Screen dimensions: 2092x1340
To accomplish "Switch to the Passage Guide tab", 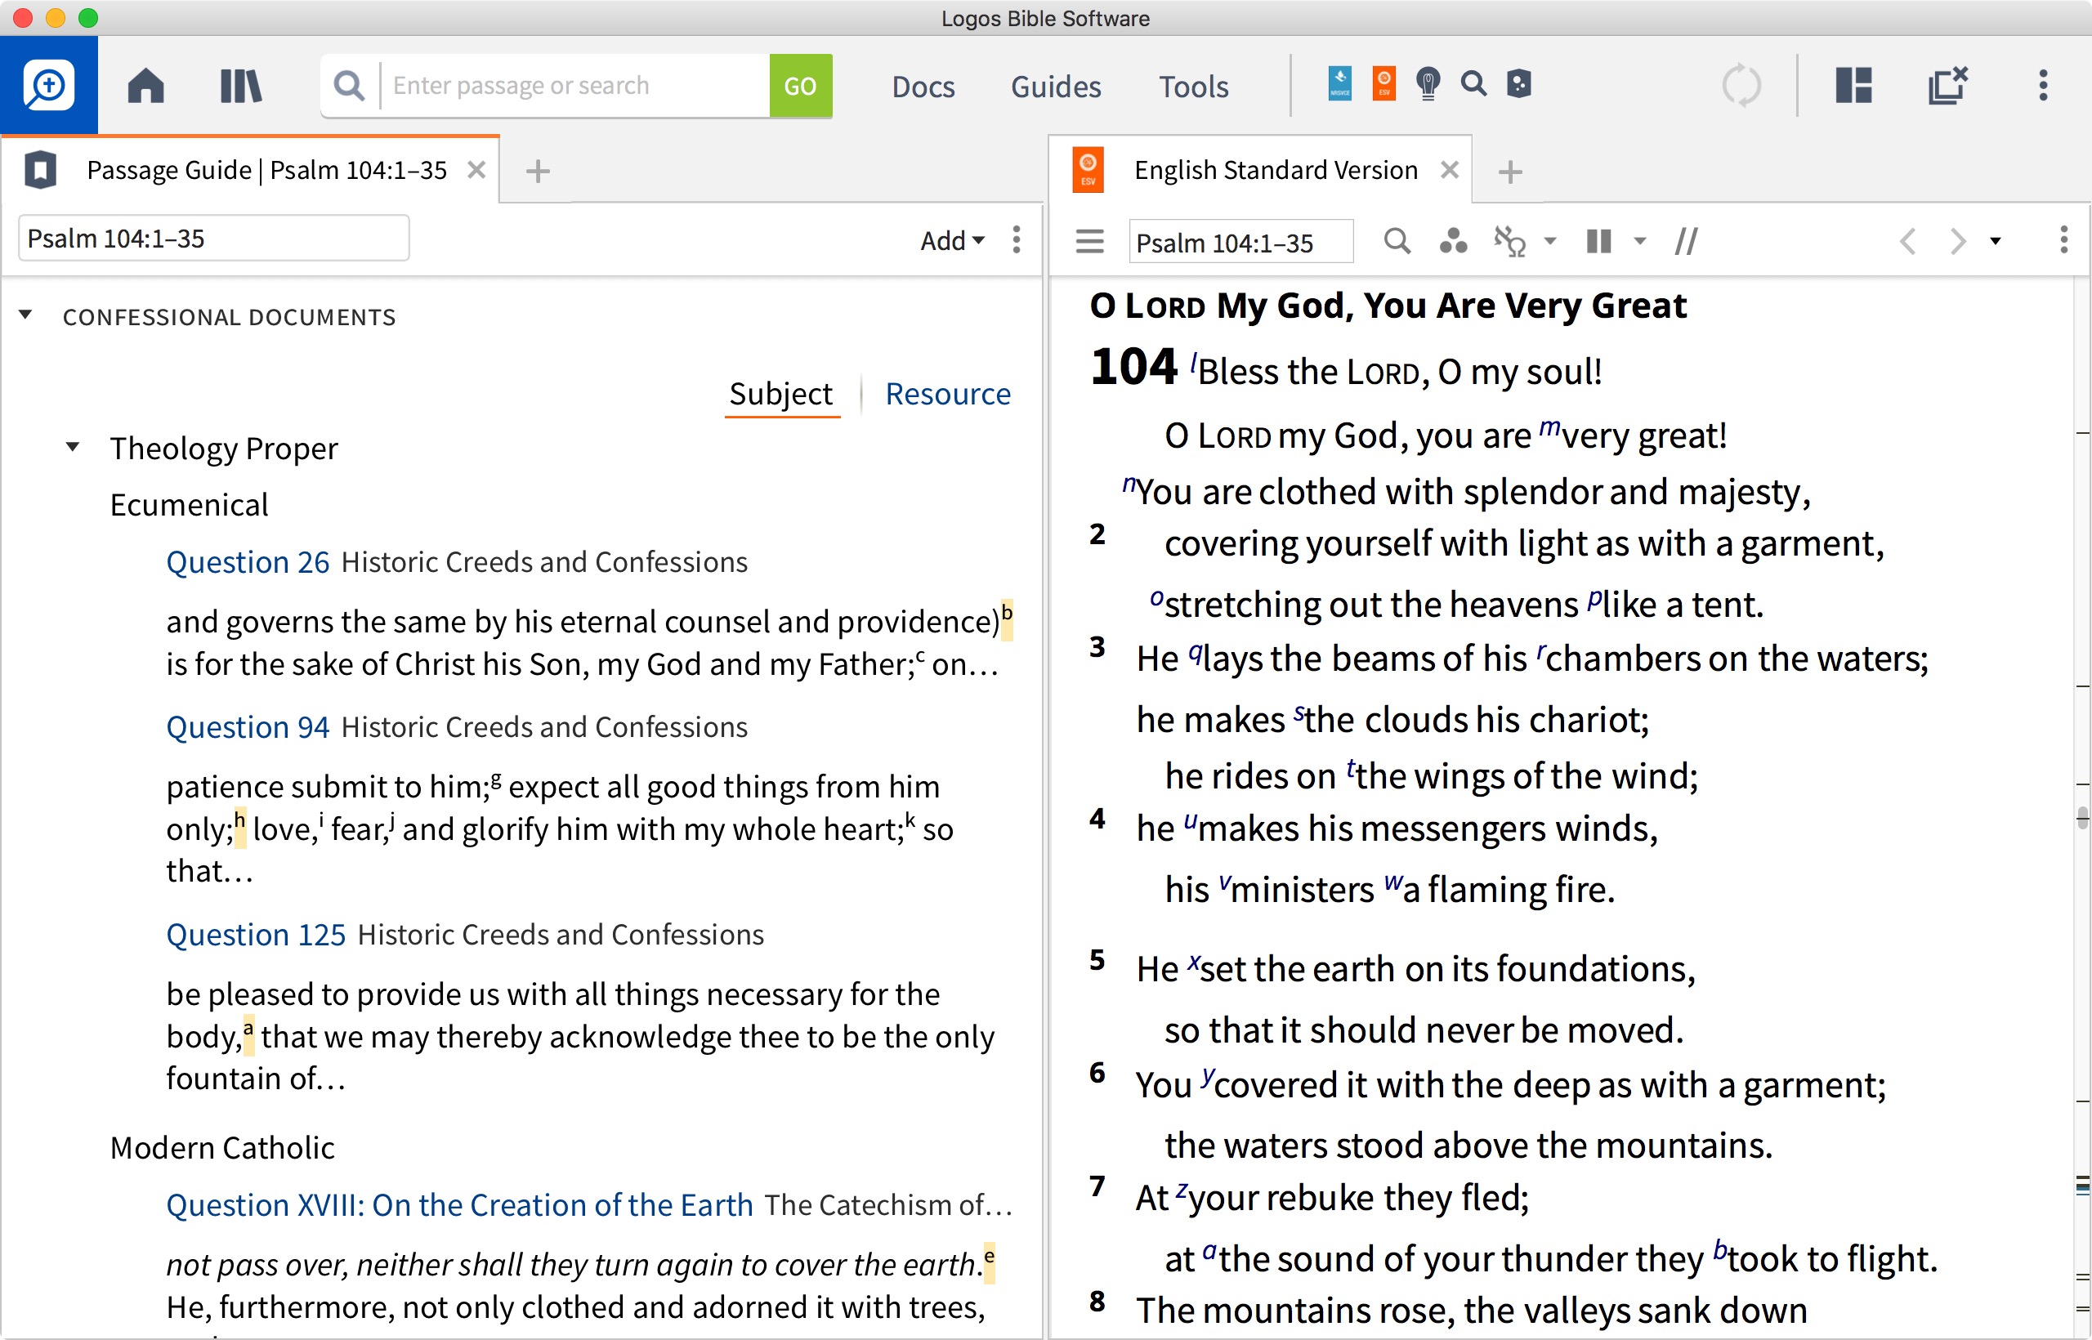I will (x=266, y=170).
